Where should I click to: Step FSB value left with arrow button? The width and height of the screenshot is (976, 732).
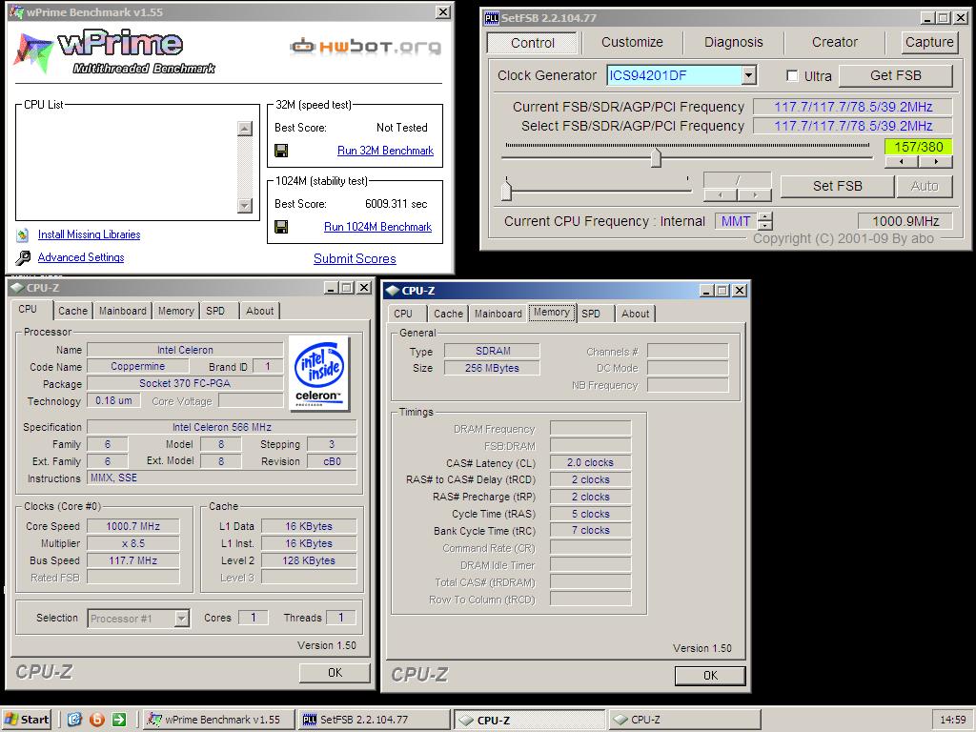coord(902,162)
